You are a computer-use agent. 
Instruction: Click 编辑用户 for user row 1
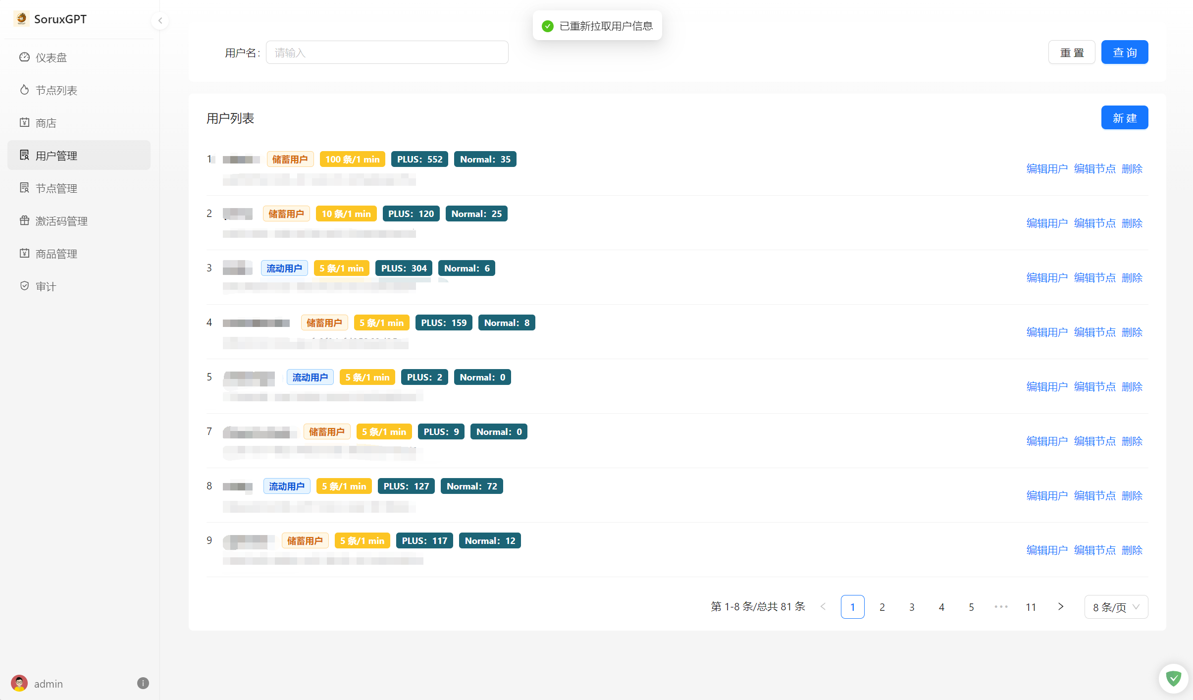tap(1046, 169)
